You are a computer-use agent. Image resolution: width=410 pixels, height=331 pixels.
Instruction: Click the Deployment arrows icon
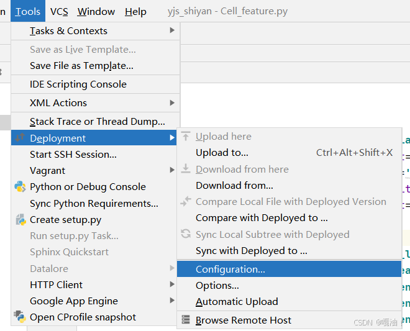pyautogui.click(x=20, y=137)
